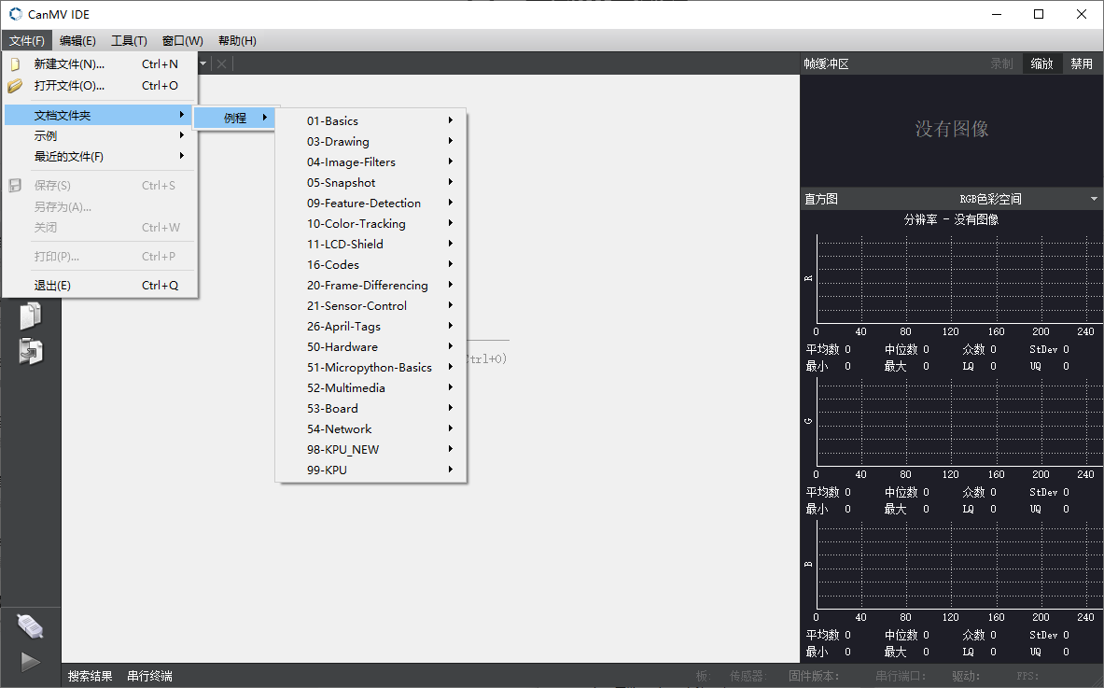Click the 文件(F) menu header
This screenshot has width=1104, height=688.
coord(27,41)
